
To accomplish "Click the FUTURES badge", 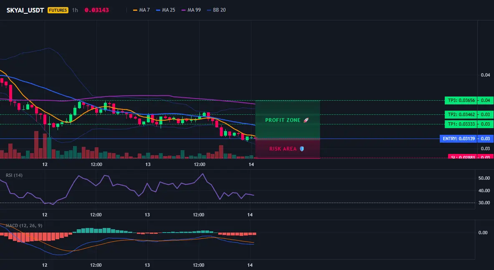I will coord(58,10).
